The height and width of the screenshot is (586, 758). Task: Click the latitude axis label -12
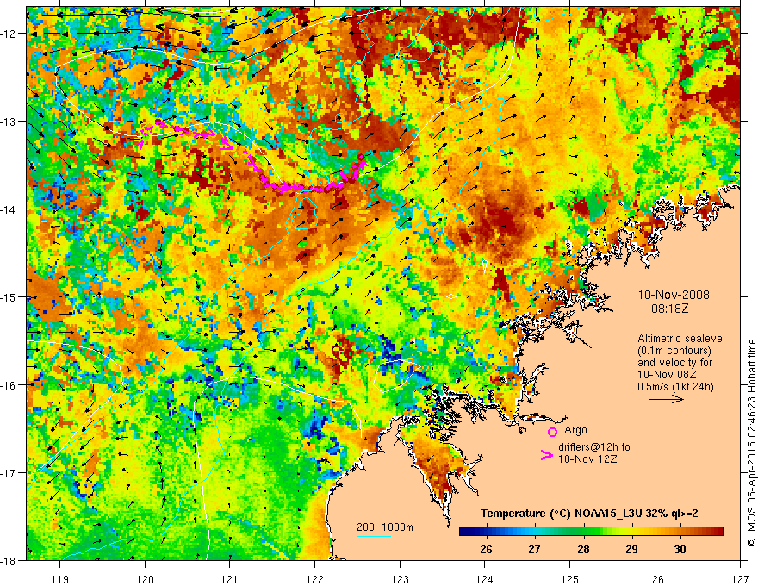pyautogui.click(x=9, y=34)
